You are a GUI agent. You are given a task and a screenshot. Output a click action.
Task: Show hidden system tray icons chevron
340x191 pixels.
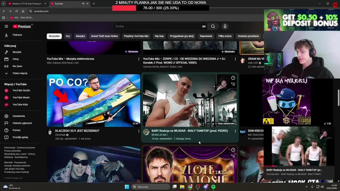pos(306,187)
